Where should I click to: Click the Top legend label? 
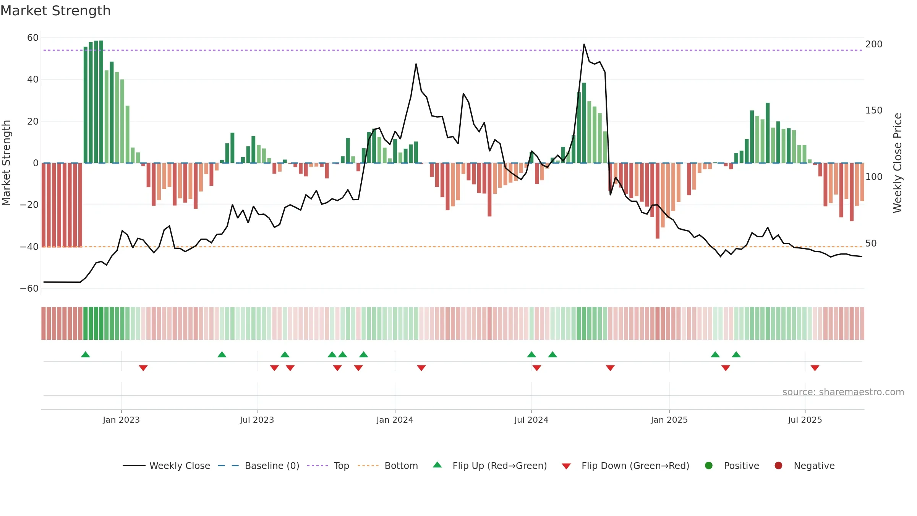pyautogui.click(x=341, y=466)
